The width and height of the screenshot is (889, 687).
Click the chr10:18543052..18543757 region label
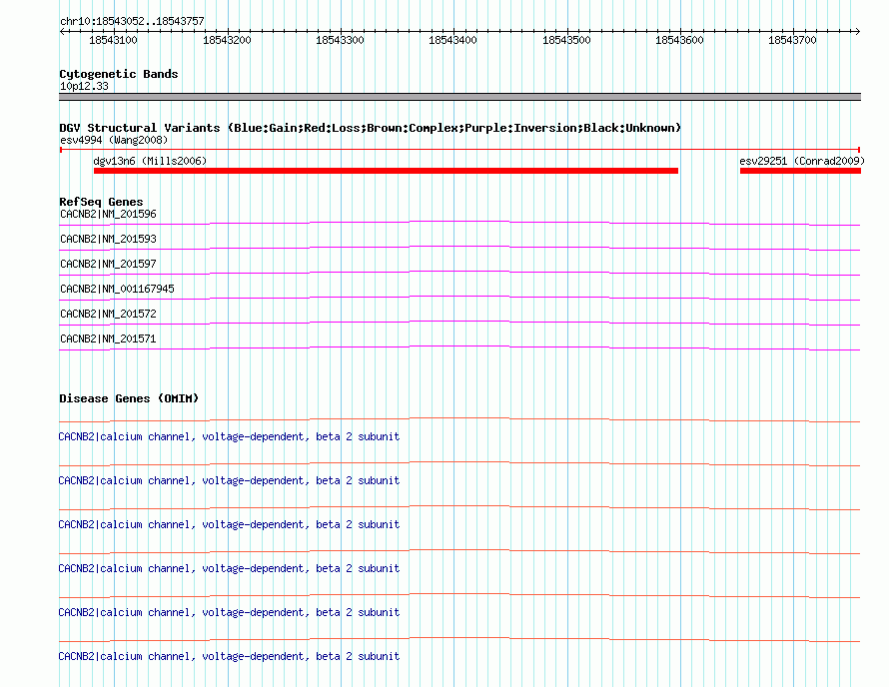pos(132,21)
